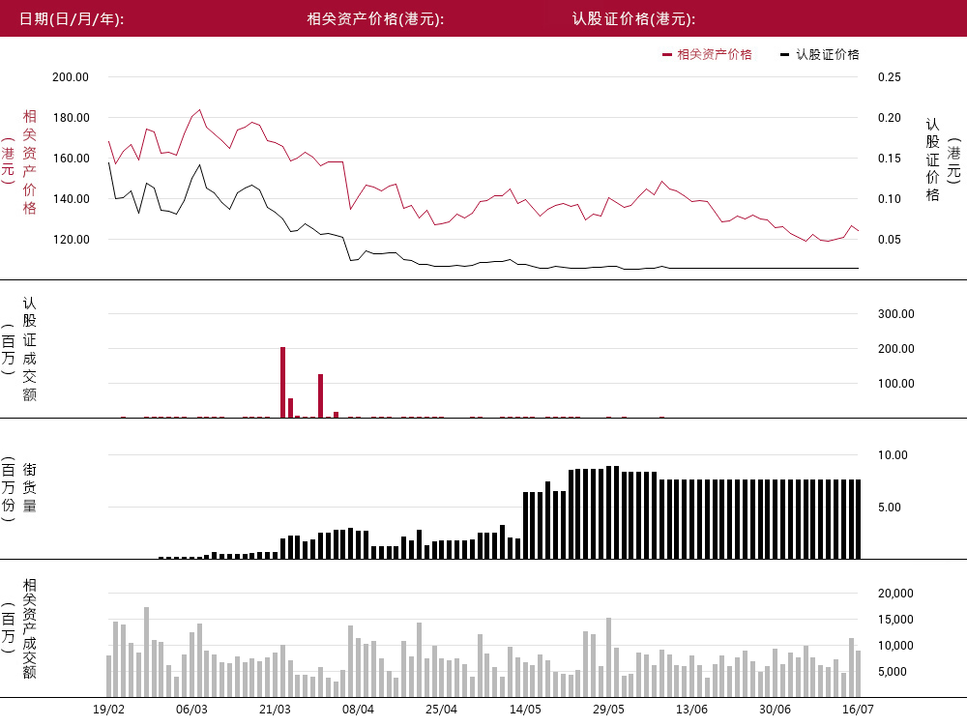Viewport: 967px width, 726px height.
Task: Click the 5.00 outstanding quantity axis value
Action: point(890,508)
